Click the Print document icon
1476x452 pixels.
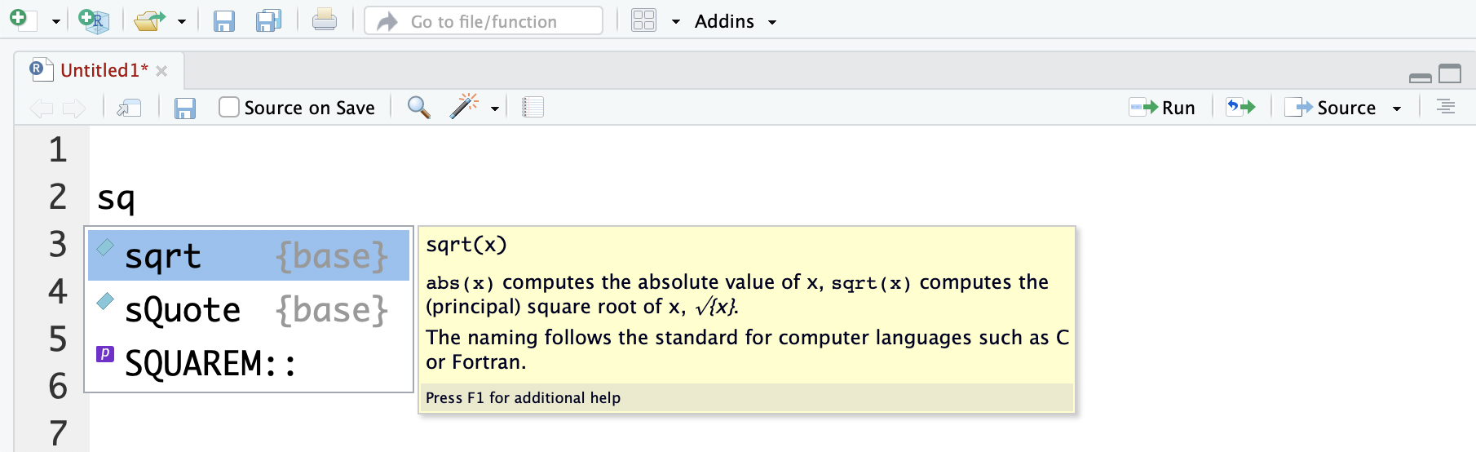coord(324,20)
